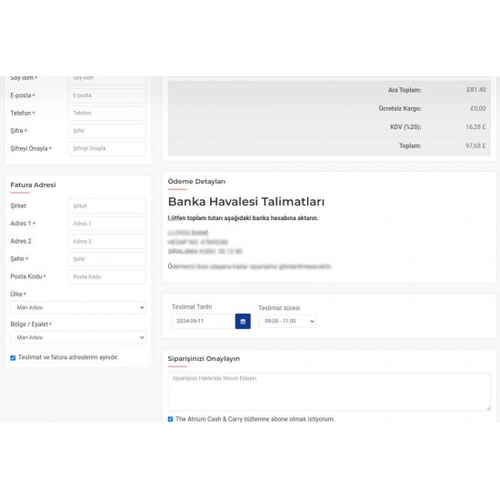Toggle the Atrium Cash & Carry newsletter checkbox

(x=170, y=419)
